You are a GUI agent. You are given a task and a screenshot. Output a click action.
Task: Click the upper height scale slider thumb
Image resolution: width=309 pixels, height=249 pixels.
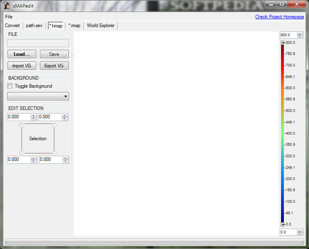(x=283, y=43)
